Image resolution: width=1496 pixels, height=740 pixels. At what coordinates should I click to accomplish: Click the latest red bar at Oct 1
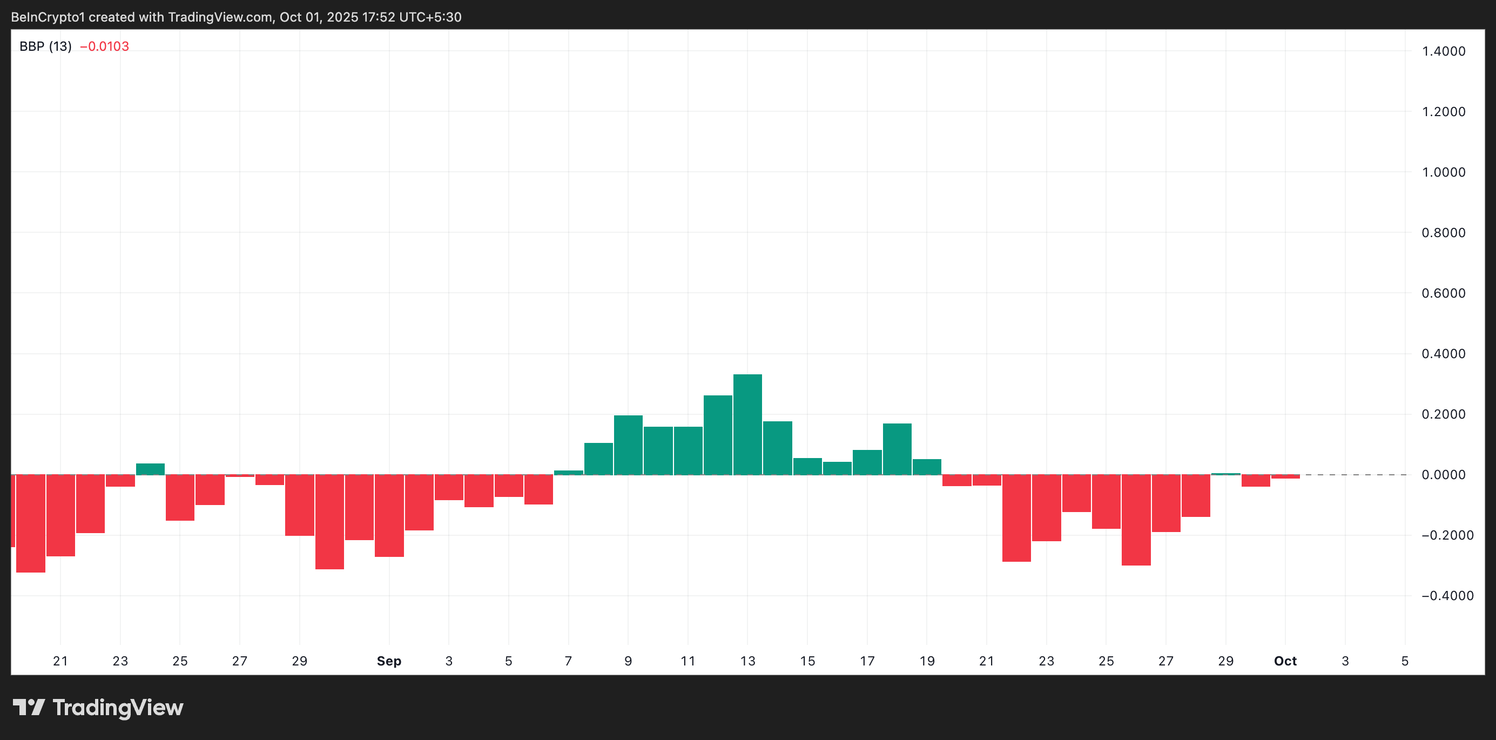(1285, 476)
